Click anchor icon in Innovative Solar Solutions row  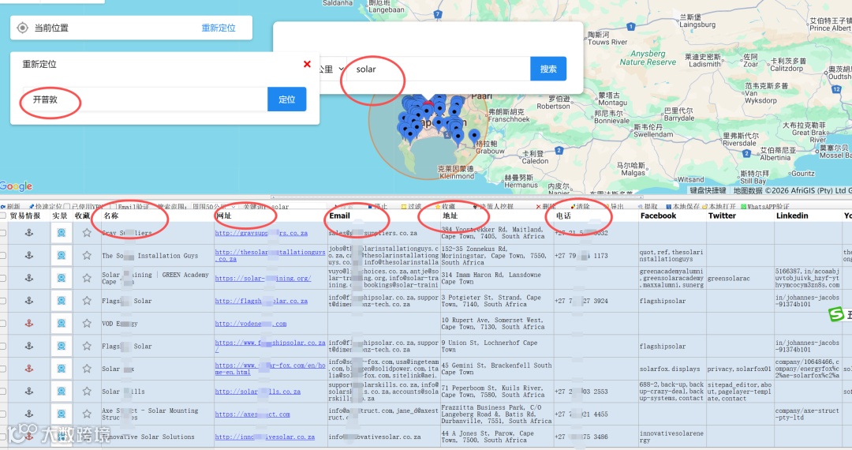29,437
